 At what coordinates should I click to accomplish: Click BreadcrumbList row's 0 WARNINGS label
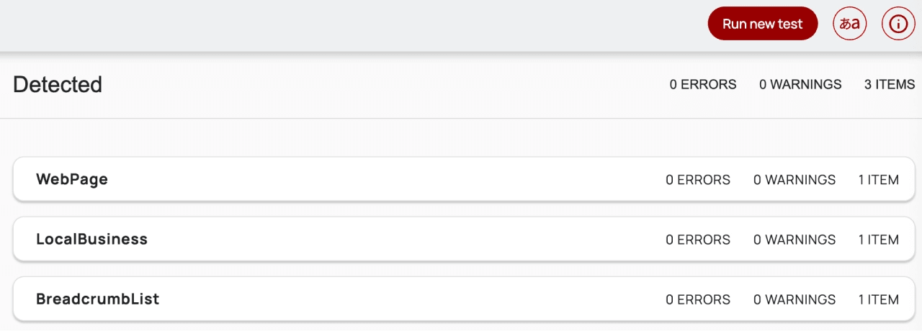point(795,299)
